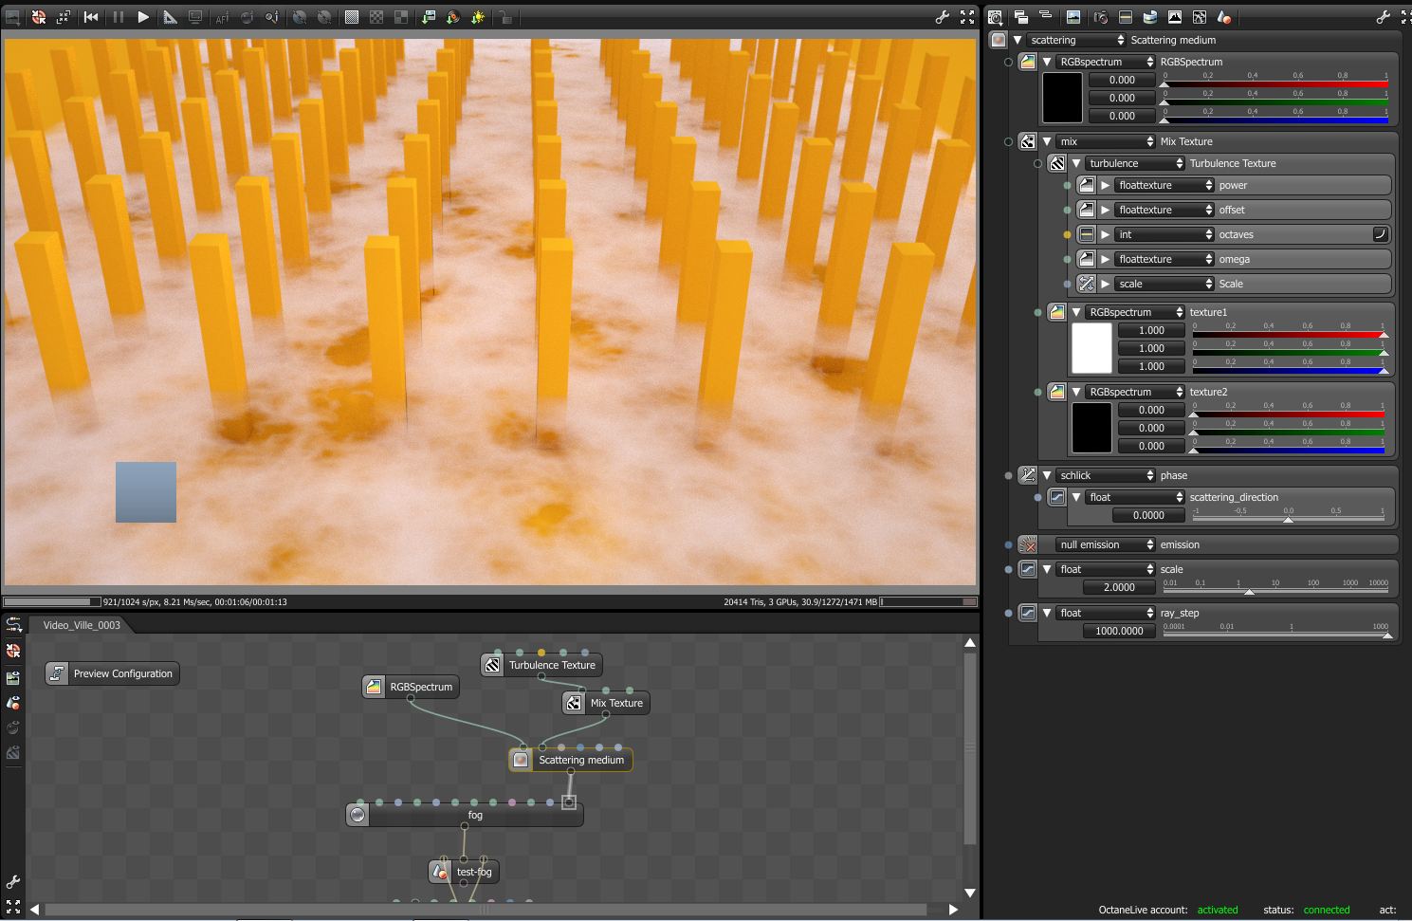Start the render with the play button
1412x921 pixels.
(143, 17)
